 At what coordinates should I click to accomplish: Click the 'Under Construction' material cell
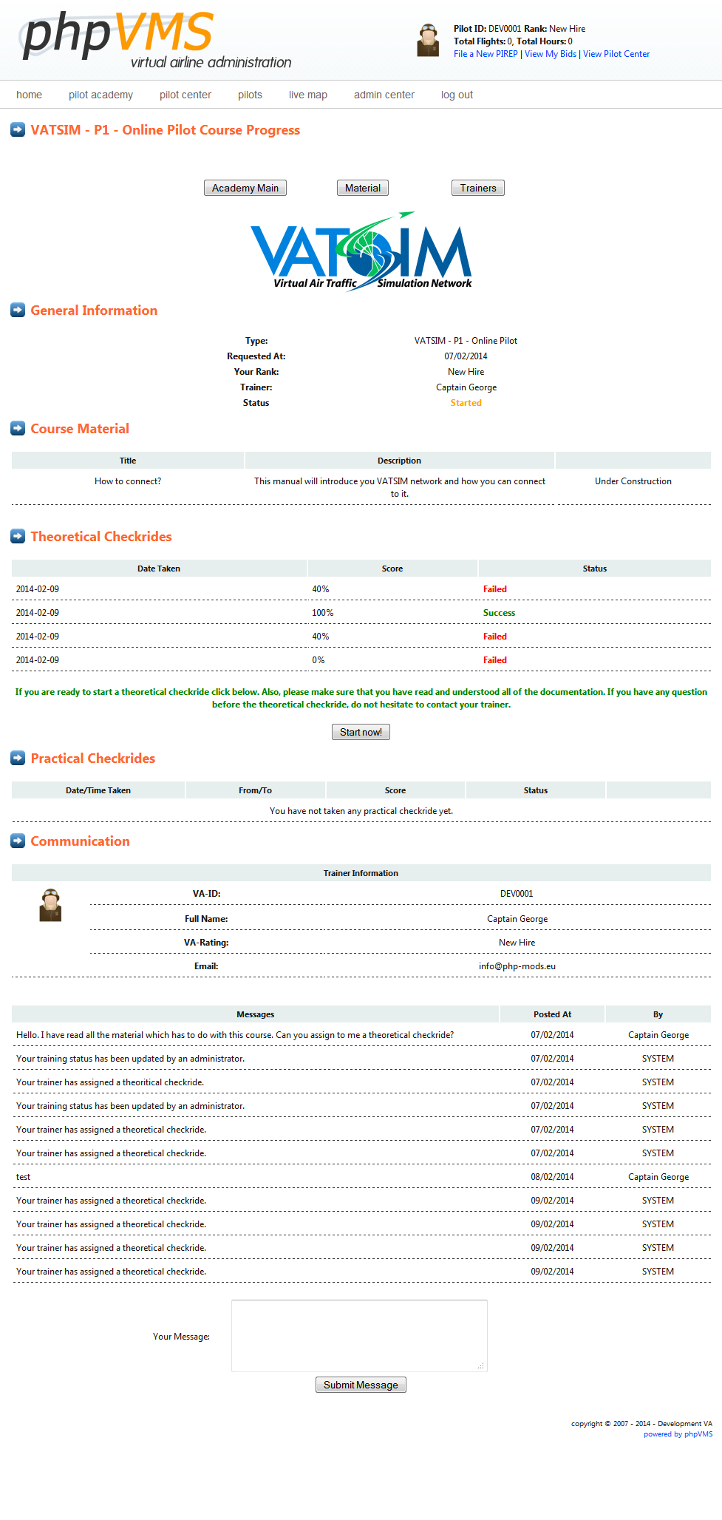(633, 481)
